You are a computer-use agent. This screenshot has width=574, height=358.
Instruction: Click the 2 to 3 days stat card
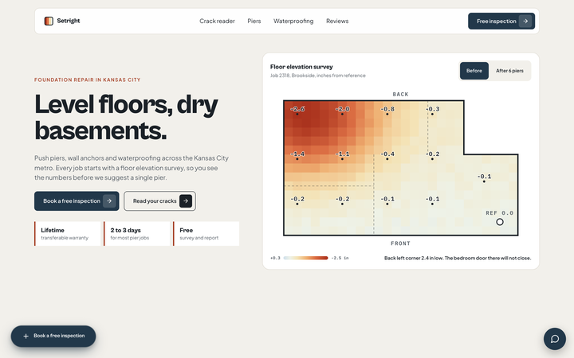click(x=137, y=233)
